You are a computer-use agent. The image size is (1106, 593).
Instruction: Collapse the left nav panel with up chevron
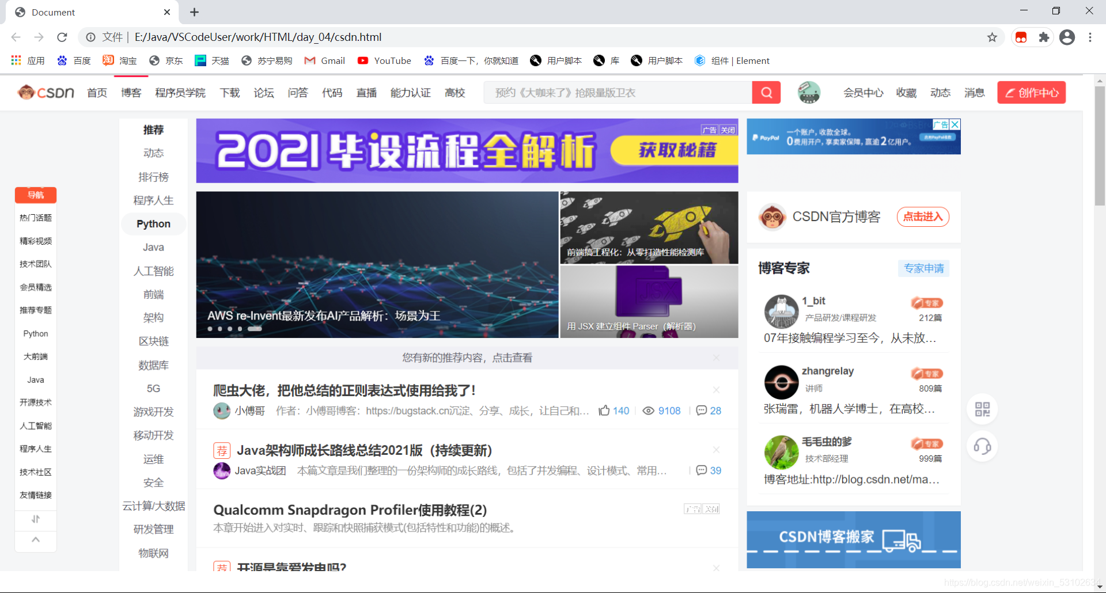[36, 539]
